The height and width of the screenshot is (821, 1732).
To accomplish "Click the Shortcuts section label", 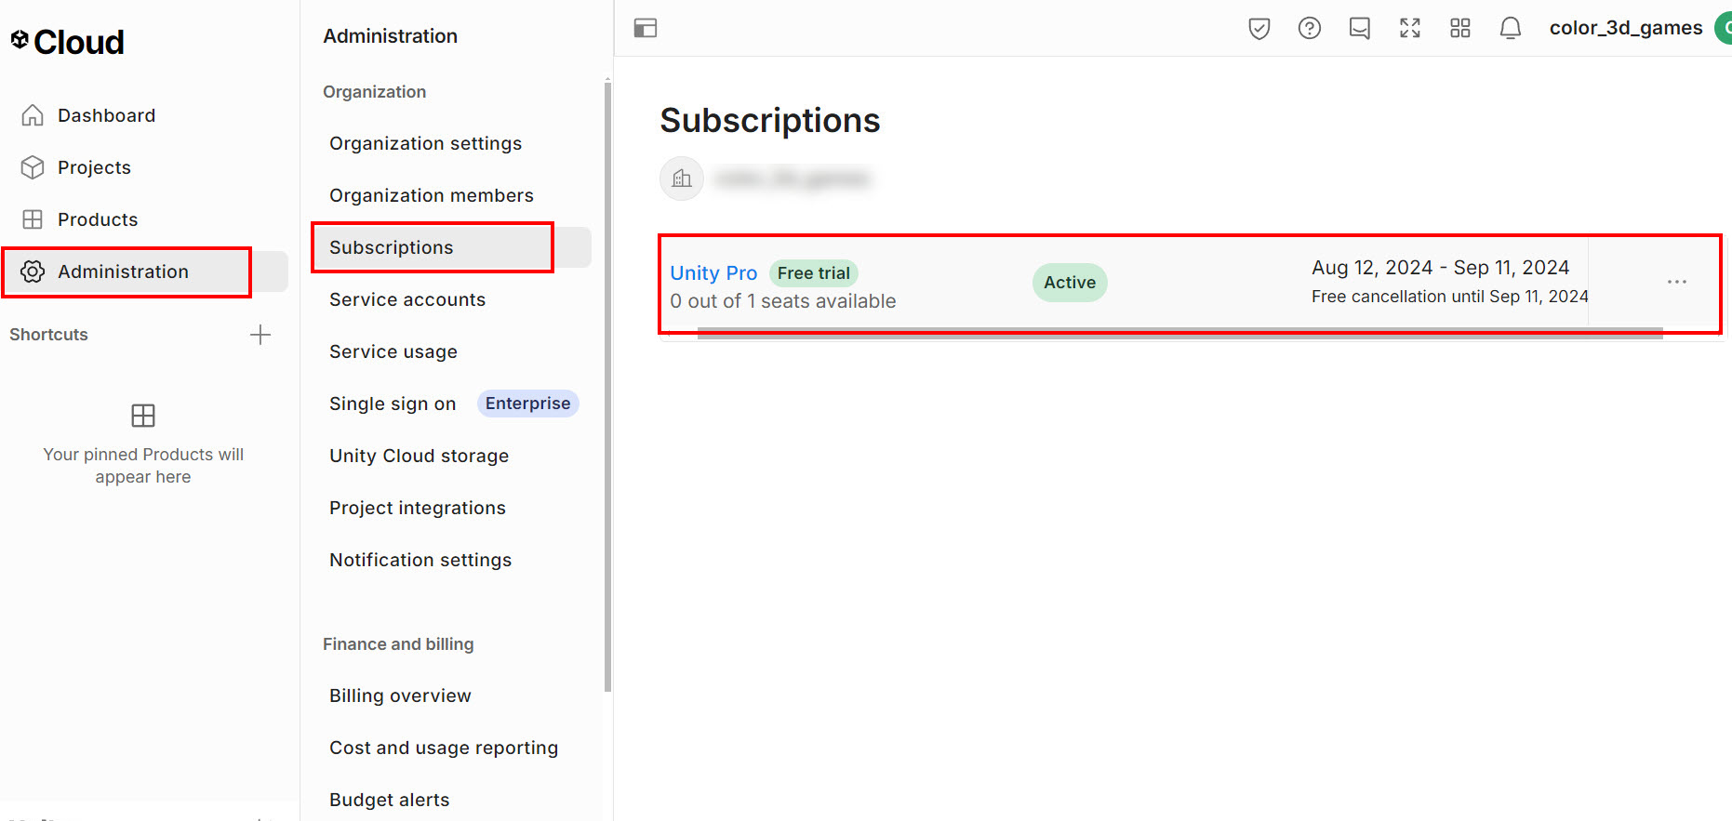I will pyautogui.click(x=48, y=335).
